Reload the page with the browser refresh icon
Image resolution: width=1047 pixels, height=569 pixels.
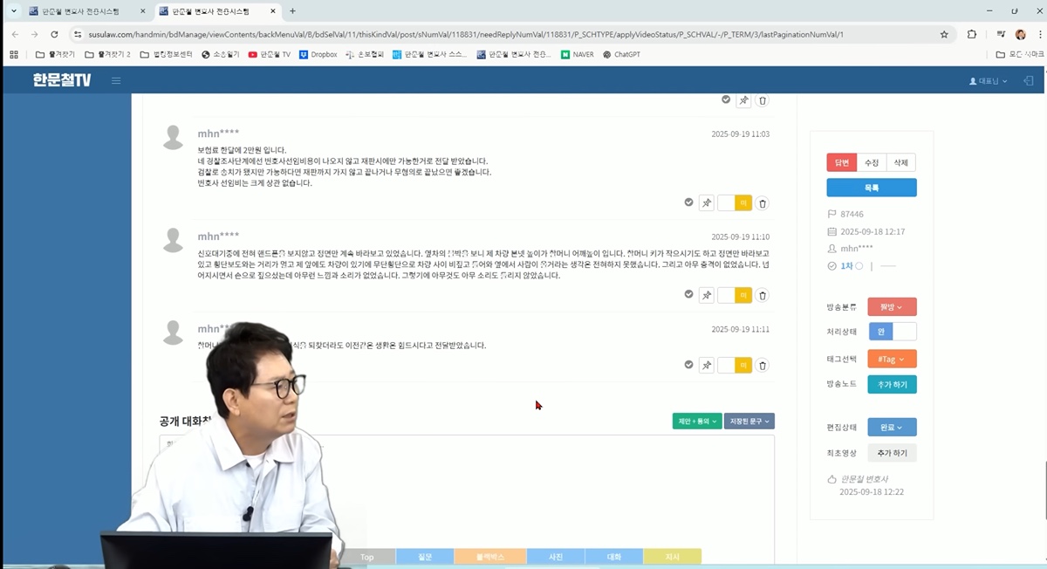click(54, 34)
